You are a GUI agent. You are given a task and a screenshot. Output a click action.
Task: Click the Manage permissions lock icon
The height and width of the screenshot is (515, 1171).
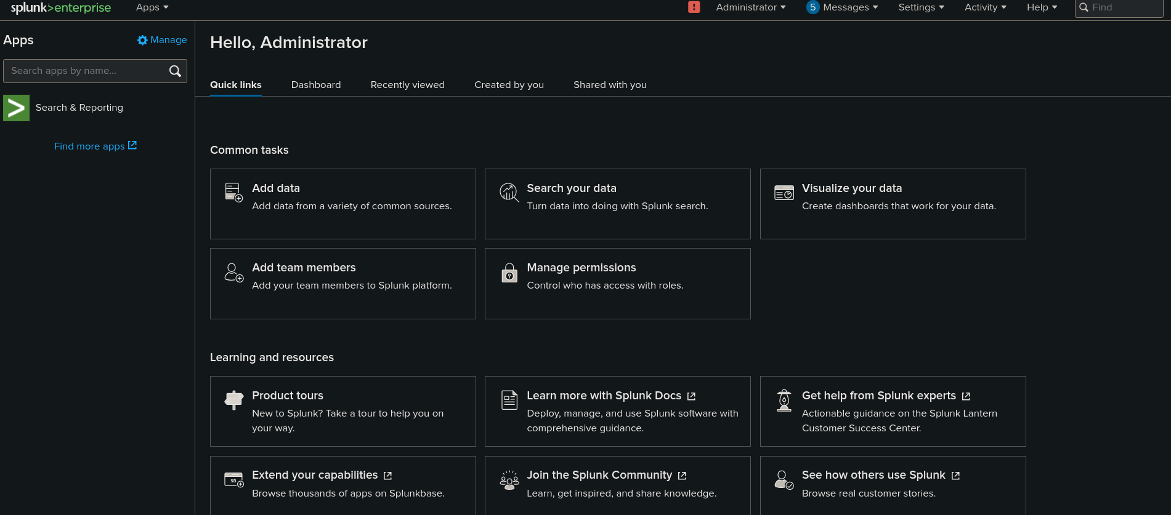click(x=509, y=272)
